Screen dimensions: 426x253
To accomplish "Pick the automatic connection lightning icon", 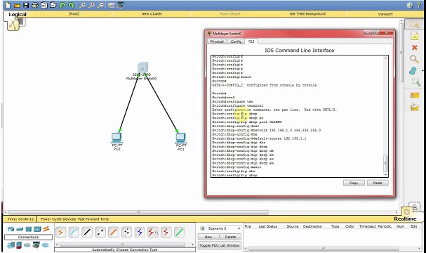I will tap(60, 232).
